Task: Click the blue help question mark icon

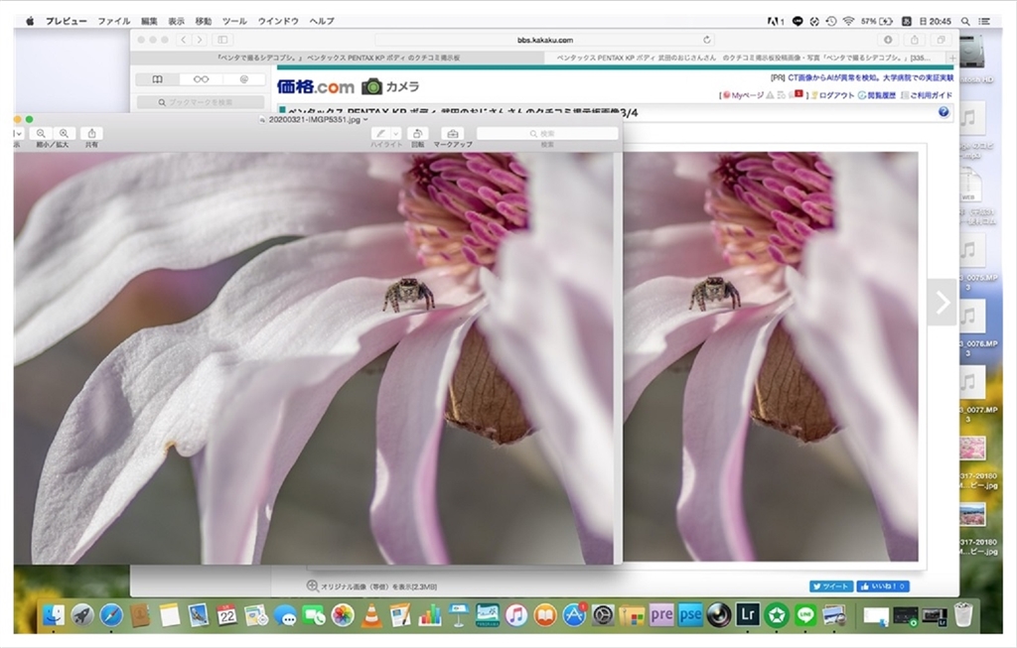Action: [944, 112]
